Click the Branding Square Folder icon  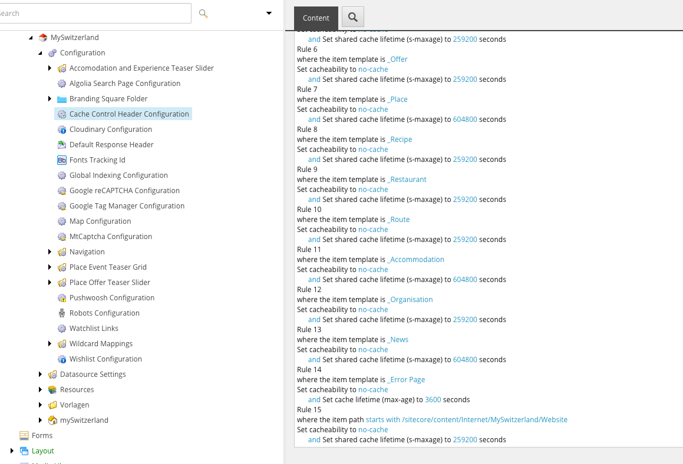click(x=62, y=99)
